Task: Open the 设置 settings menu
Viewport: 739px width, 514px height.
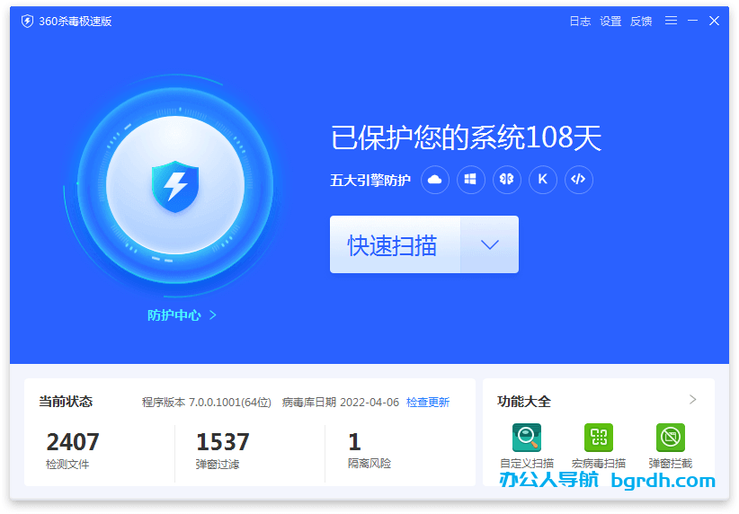Action: (610, 22)
